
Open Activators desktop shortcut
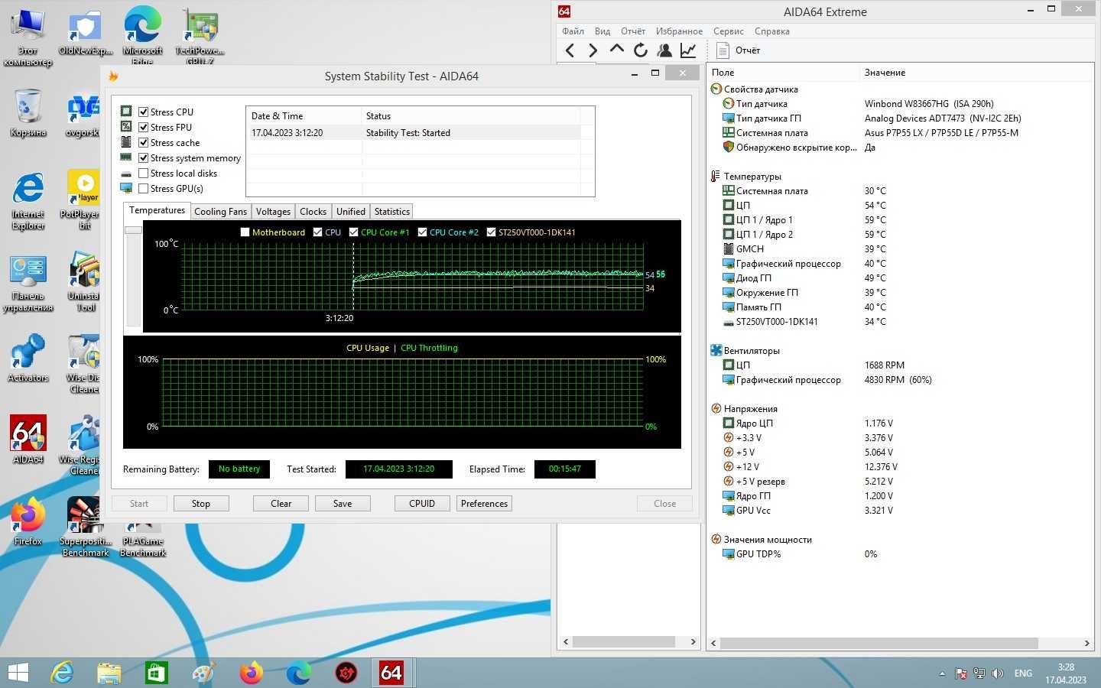(28, 358)
